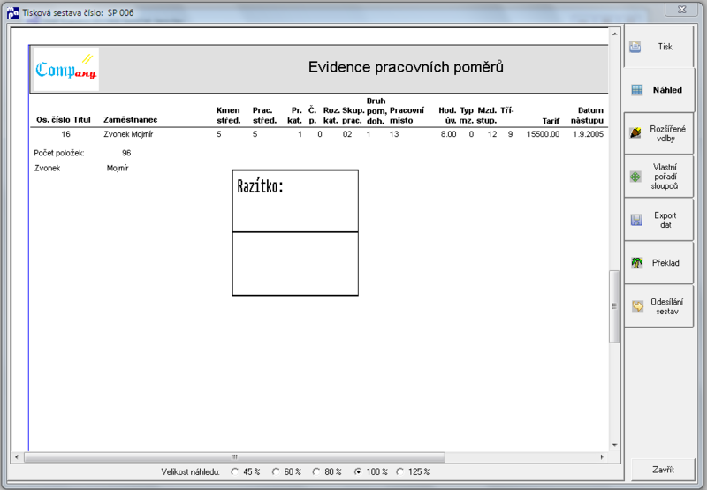Click the Počet položek label
Screen dimensions: 707x490
pyautogui.click(x=59, y=153)
